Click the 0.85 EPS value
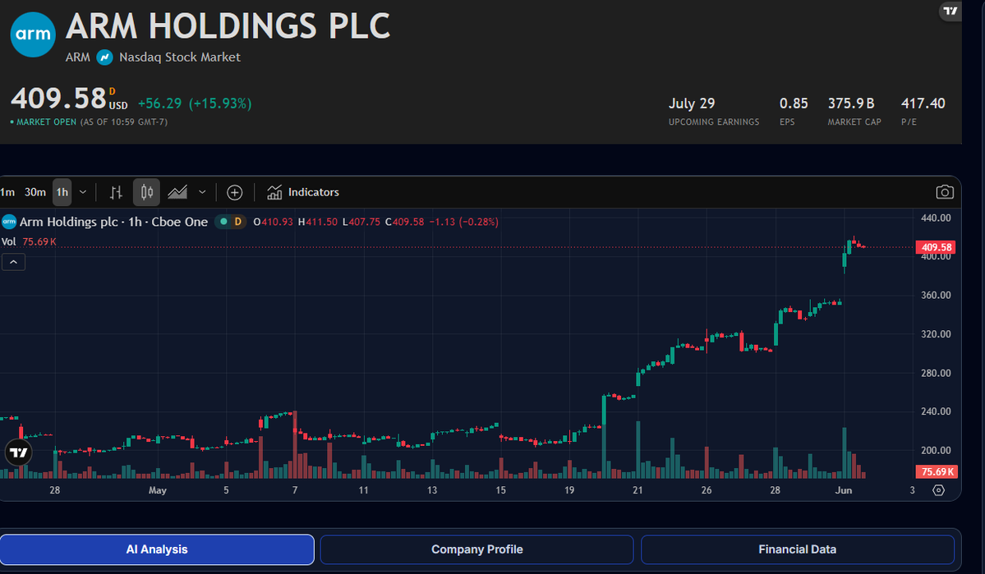 click(794, 103)
